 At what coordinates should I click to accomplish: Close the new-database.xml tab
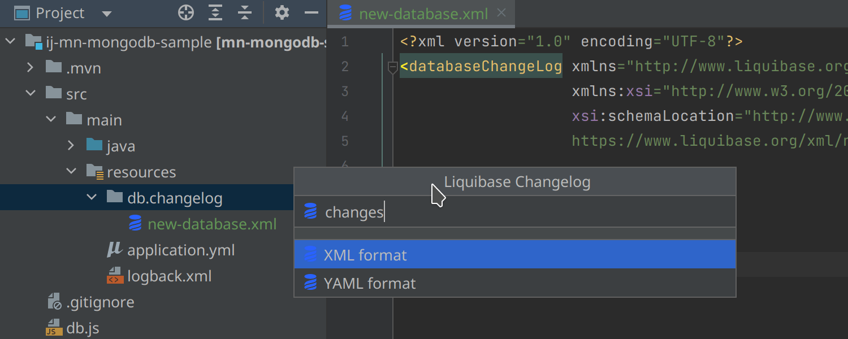click(501, 14)
